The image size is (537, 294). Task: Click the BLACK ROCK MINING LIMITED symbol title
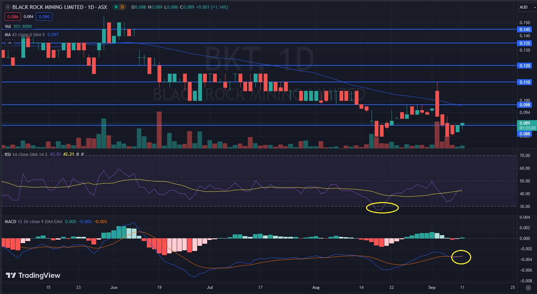pyautogui.click(x=60, y=7)
